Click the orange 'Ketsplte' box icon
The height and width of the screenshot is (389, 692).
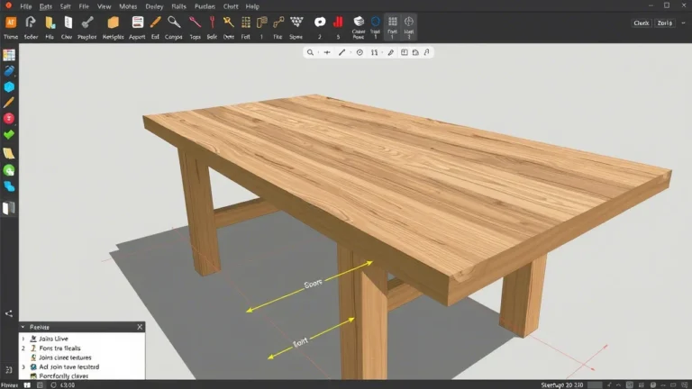point(113,23)
